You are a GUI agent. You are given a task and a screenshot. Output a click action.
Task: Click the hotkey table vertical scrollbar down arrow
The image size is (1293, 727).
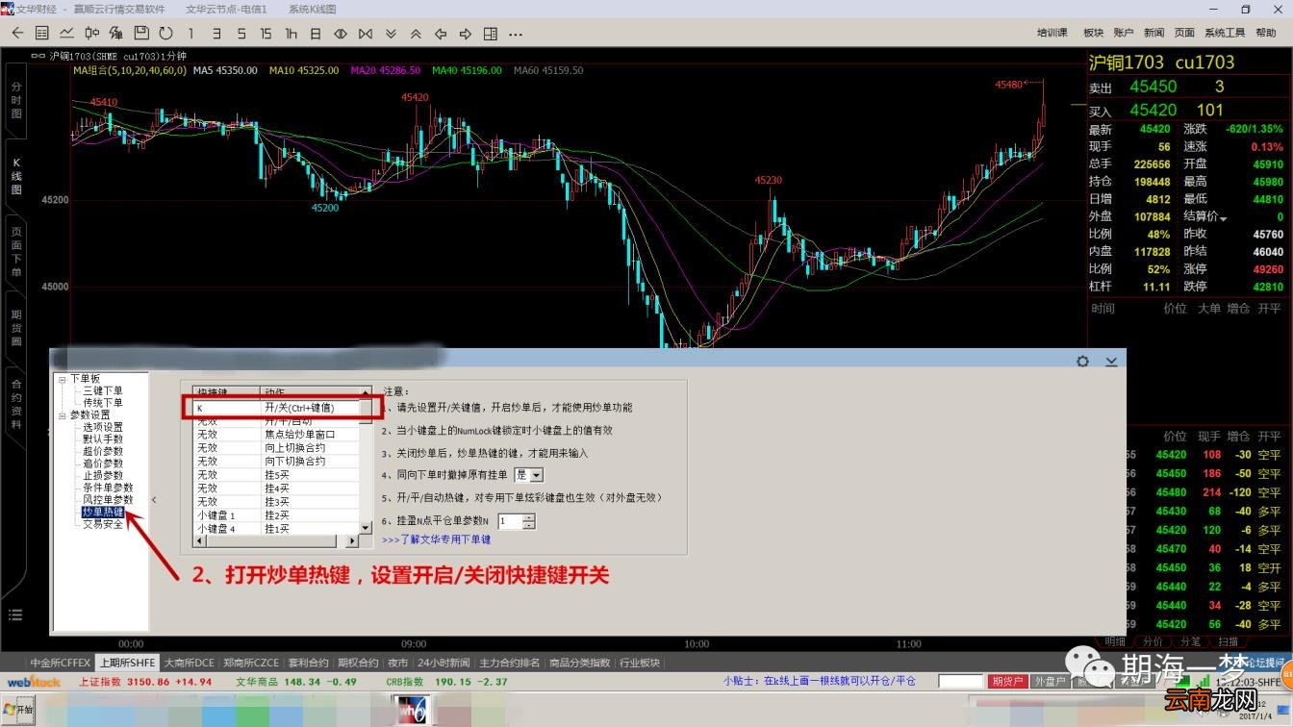click(x=366, y=528)
